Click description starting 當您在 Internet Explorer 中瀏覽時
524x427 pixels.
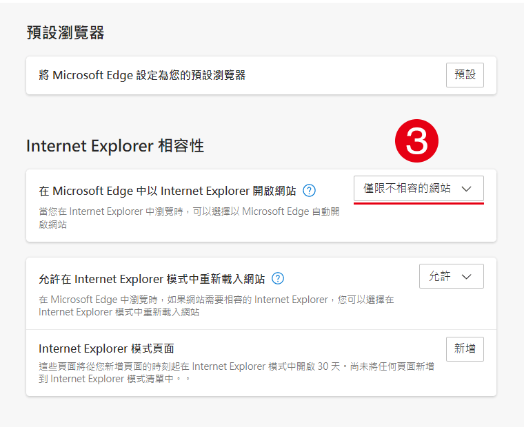[x=189, y=218]
